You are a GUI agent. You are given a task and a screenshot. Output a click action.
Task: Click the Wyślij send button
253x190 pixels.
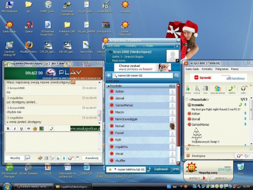(x=15, y=158)
